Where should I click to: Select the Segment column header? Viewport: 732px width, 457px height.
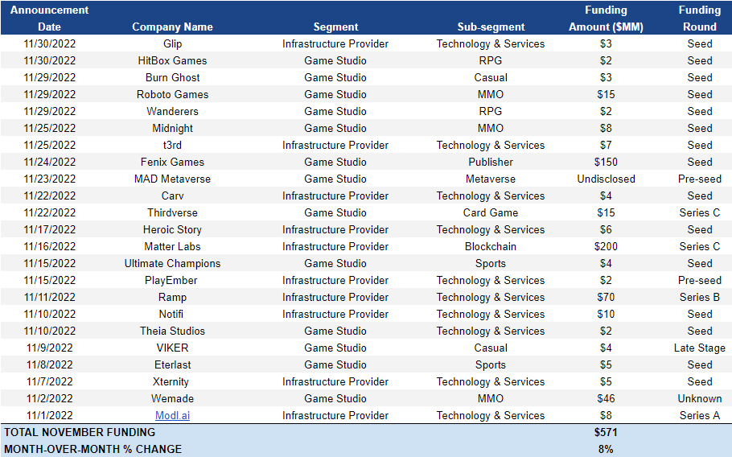tap(335, 27)
